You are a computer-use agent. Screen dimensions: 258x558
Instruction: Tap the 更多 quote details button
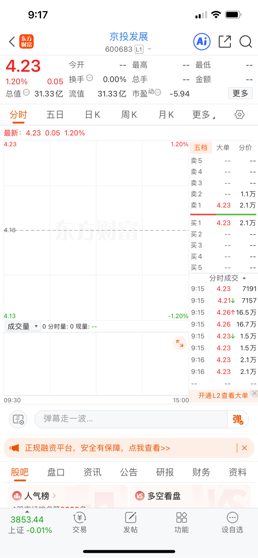click(x=241, y=93)
